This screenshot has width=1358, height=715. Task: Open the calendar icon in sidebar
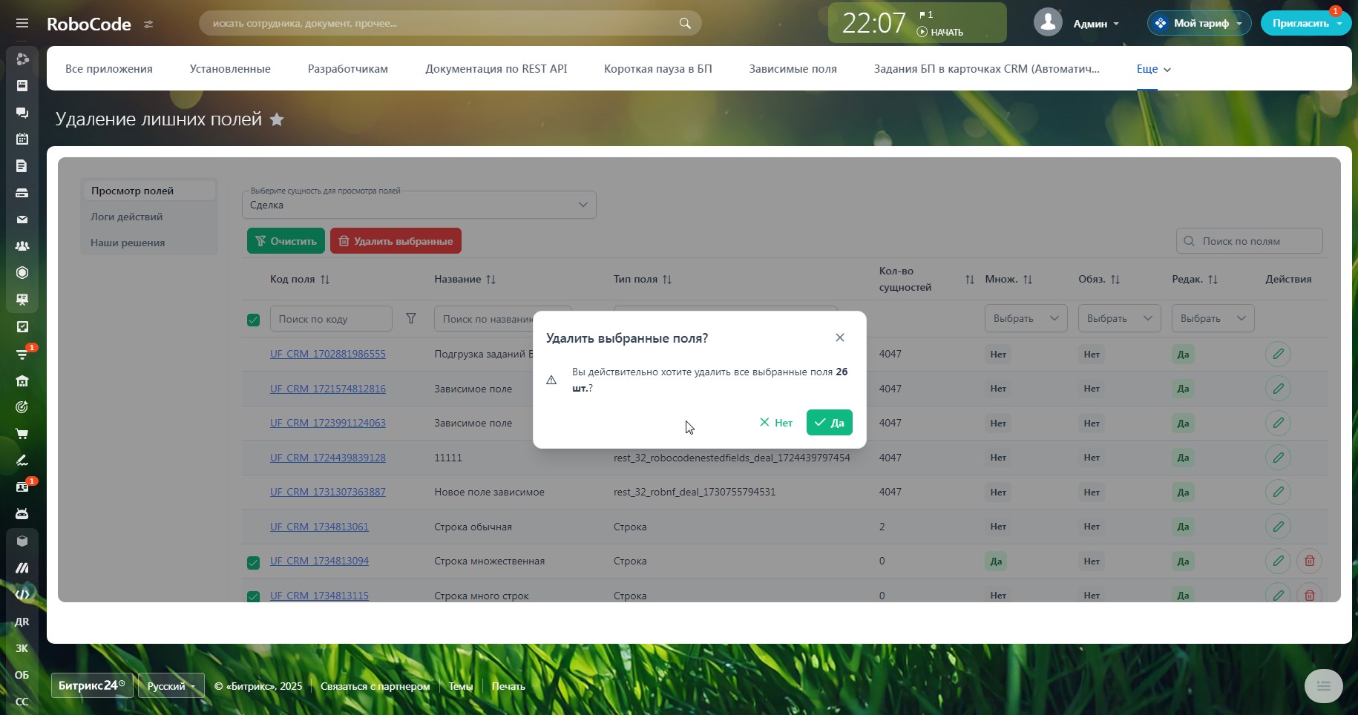[22, 139]
